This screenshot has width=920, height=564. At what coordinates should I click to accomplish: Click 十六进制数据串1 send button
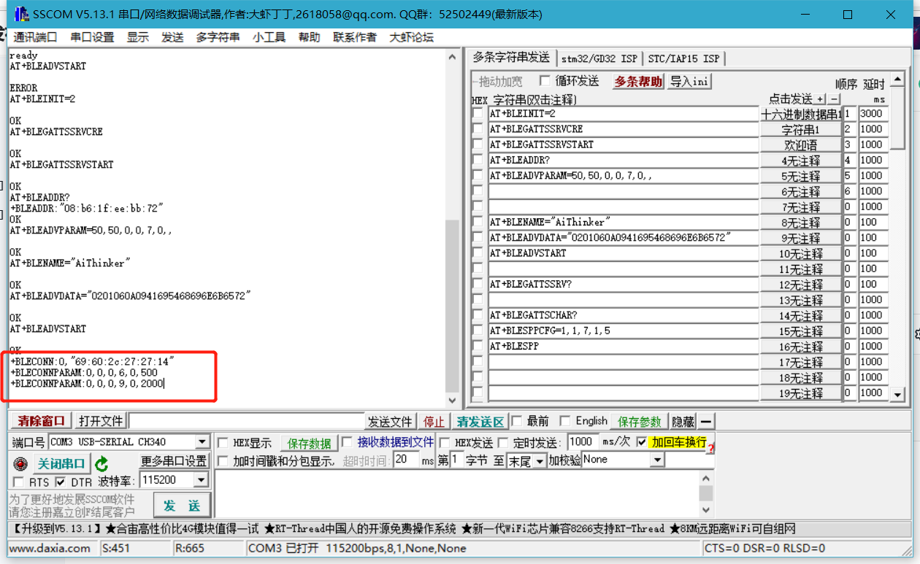click(x=801, y=115)
